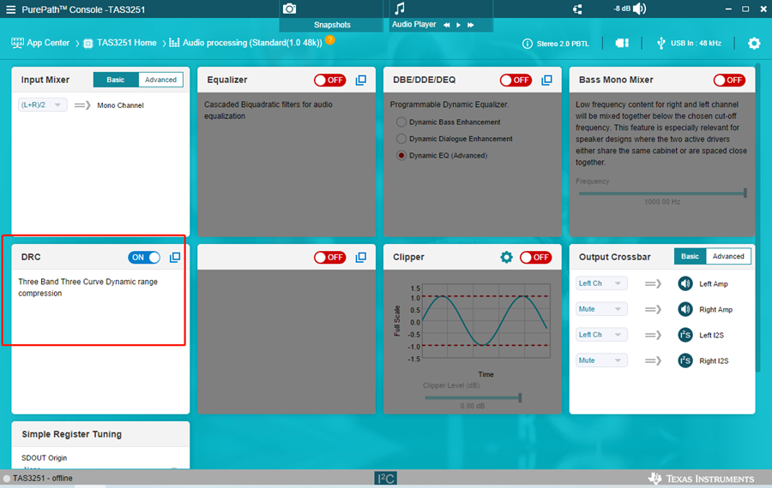Image resolution: width=772 pixels, height=488 pixels.
Task: Click the Right Amp speaker icon
Action: pos(685,309)
